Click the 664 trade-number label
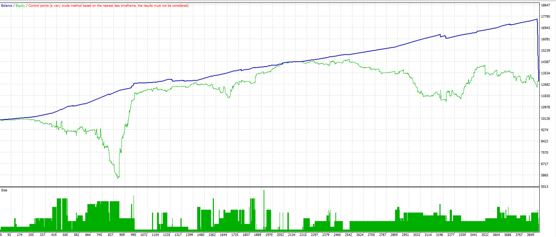Screen dimensions: 556x237 (x=88, y=235)
